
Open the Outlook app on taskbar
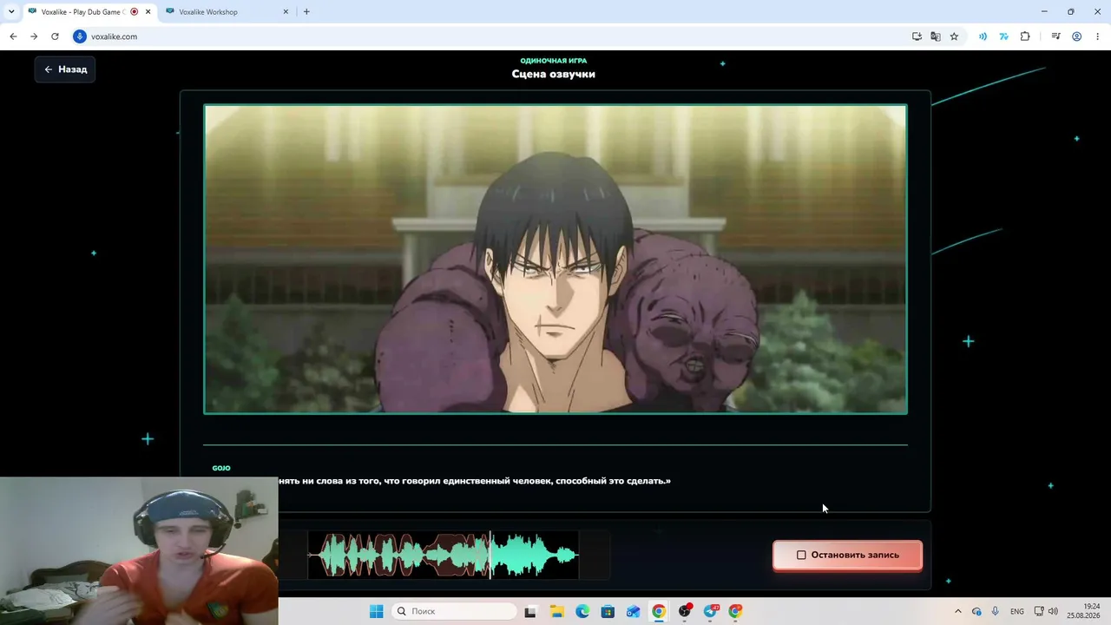(x=634, y=611)
